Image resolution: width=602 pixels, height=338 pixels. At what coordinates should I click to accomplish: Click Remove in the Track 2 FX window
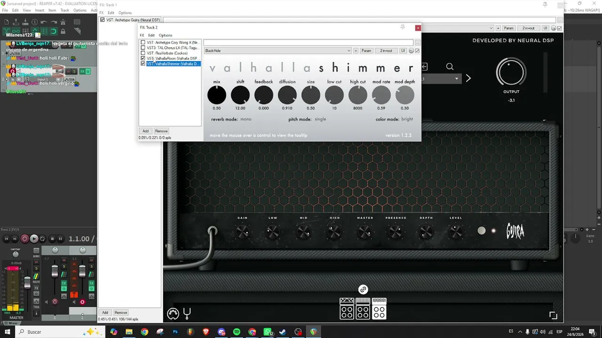(x=161, y=131)
